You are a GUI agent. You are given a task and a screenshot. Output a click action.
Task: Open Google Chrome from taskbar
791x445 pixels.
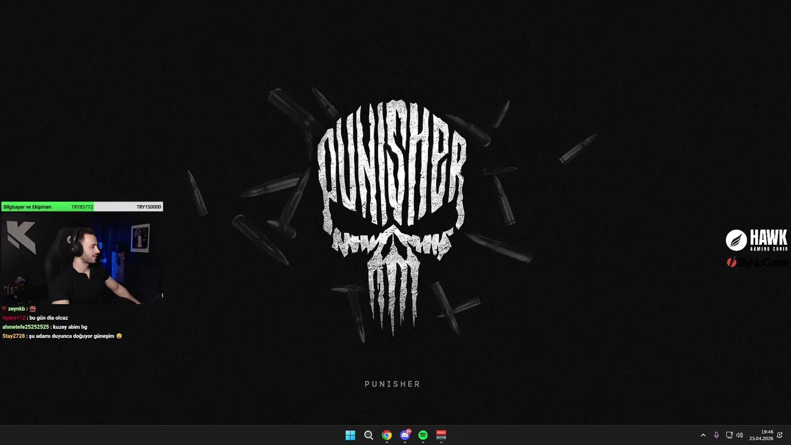[x=387, y=435]
